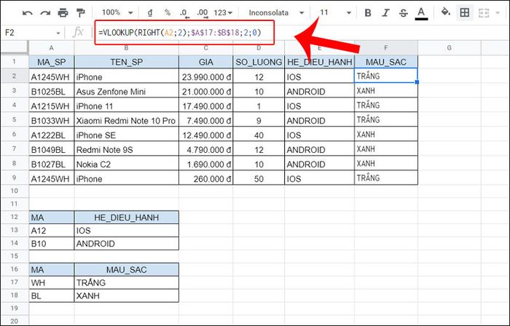Open the 100% zoom dropdown
The width and height of the screenshot is (510, 326).
(x=117, y=12)
